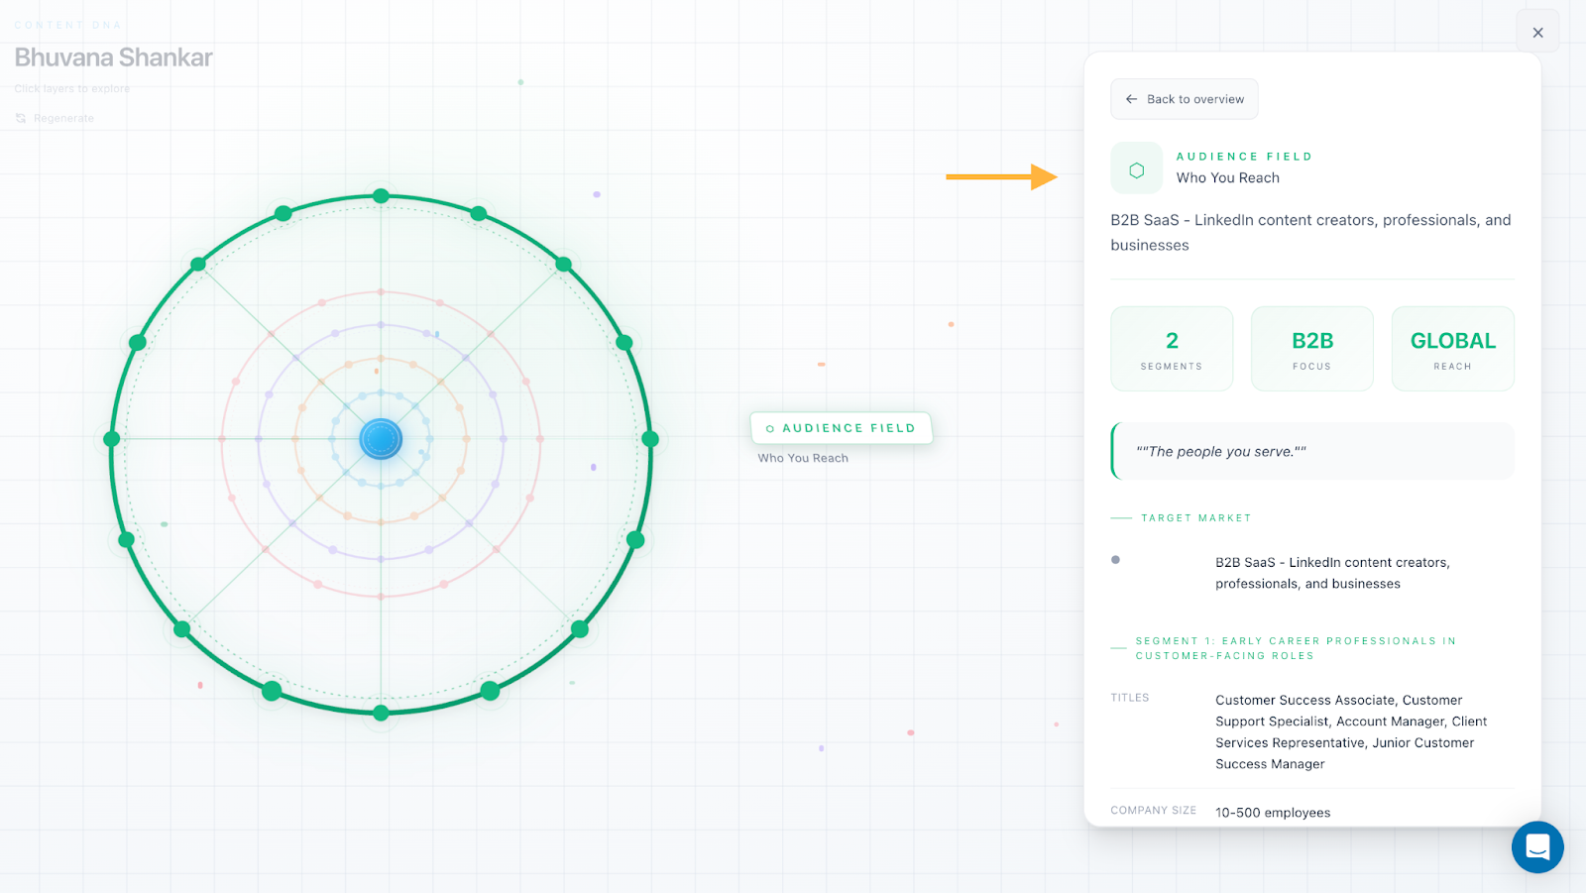Image resolution: width=1586 pixels, height=893 pixels.
Task: Select the Global Reach stat card
Action: [x=1453, y=349]
